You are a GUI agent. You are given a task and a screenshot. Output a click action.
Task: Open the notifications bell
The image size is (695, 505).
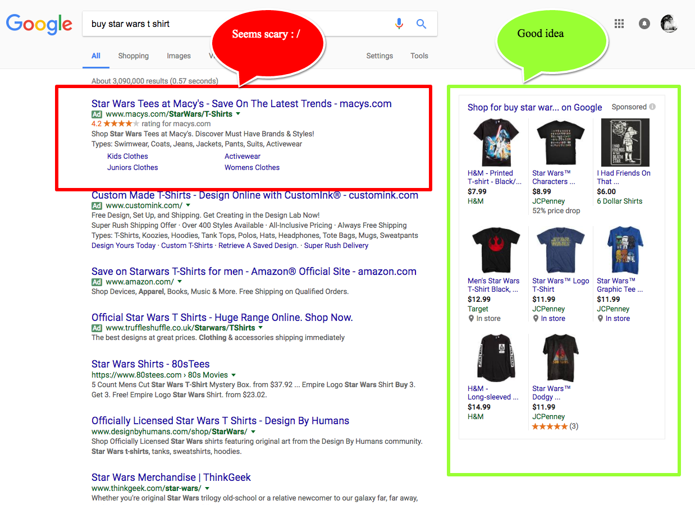[x=644, y=24]
